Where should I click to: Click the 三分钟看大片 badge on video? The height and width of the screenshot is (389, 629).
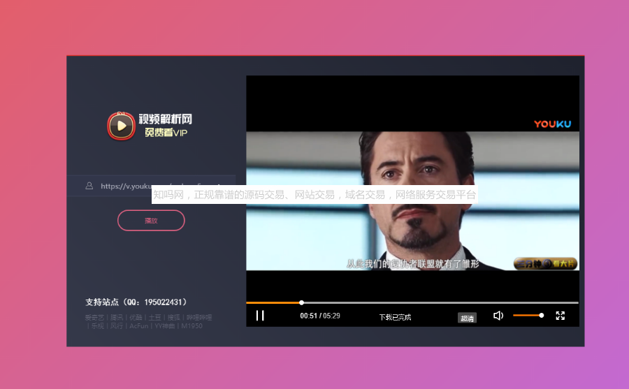[x=546, y=263]
